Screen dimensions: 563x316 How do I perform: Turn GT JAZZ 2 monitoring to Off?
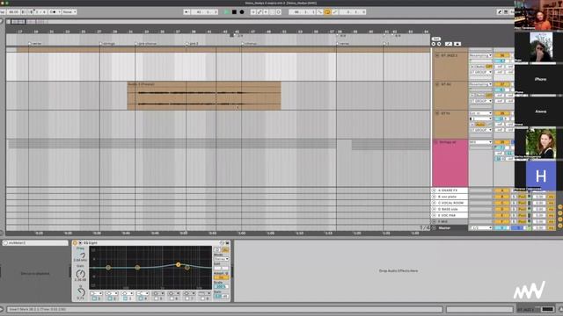tap(489, 67)
